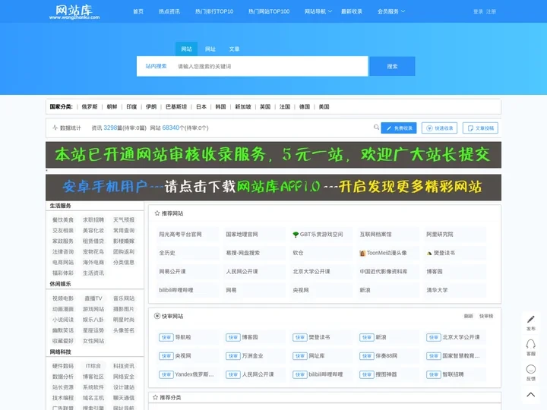This screenshot has height=410, width=547.
Task: Click the 樊登读书 recommended site icon
Action: pos(429,253)
